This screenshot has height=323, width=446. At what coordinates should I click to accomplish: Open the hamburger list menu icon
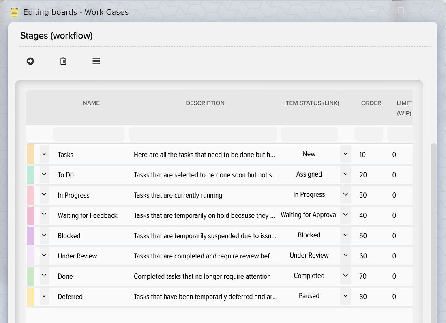click(96, 61)
